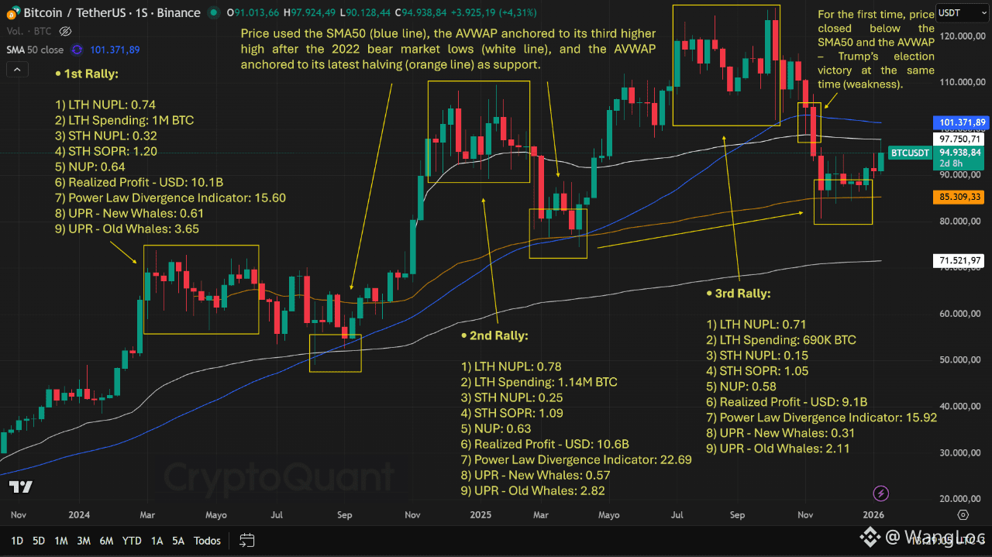Click the 2026 label on time axis
This screenshot has height=557, width=992.
point(873,514)
